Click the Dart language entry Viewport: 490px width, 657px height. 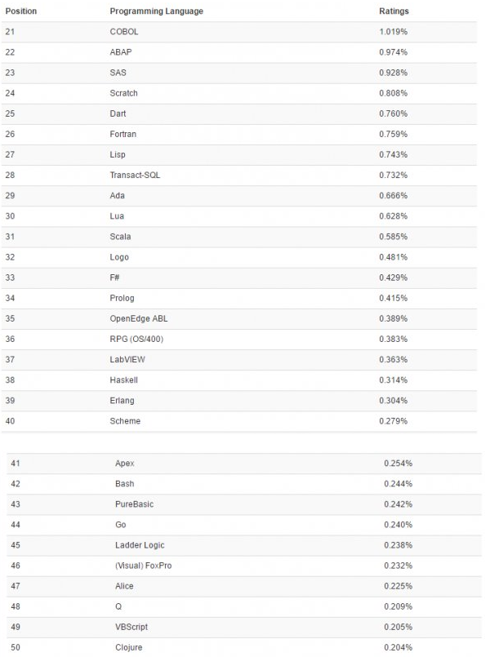118,113
